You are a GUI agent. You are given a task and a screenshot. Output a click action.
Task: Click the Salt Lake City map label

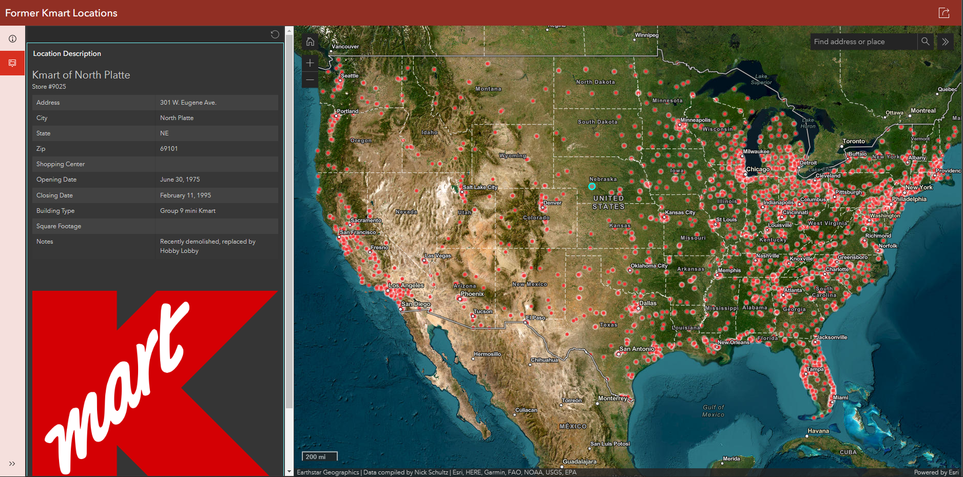point(480,187)
